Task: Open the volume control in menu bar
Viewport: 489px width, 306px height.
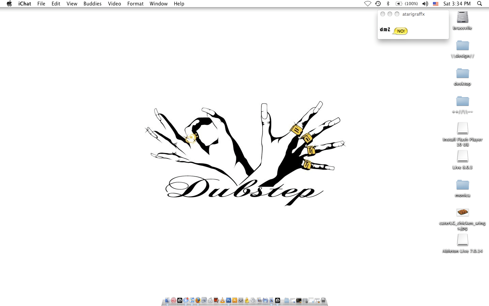Action: (425, 4)
